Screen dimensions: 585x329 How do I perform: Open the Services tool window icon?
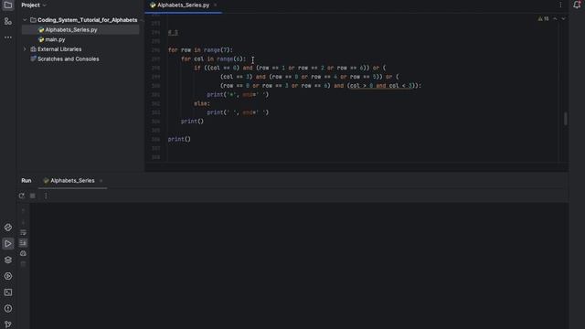(8, 276)
